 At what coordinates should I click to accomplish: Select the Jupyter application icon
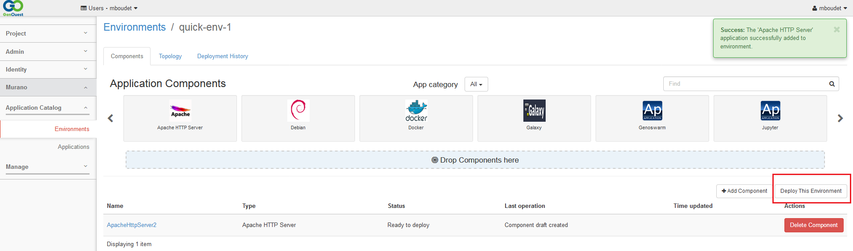click(770, 111)
